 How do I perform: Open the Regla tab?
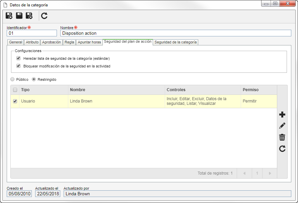pos(69,42)
